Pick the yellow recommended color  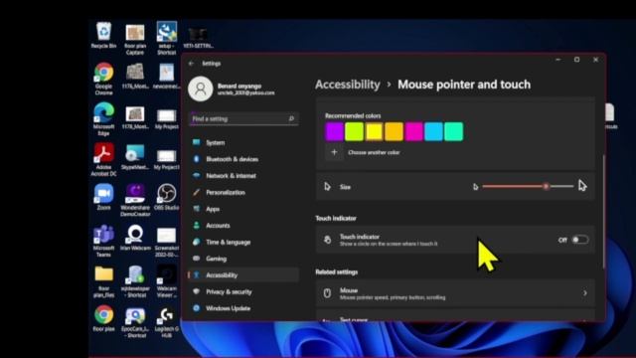[374, 132]
